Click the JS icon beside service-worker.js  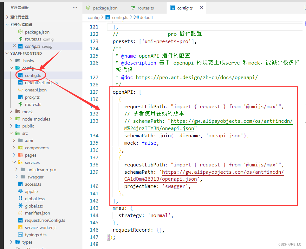click(20, 227)
